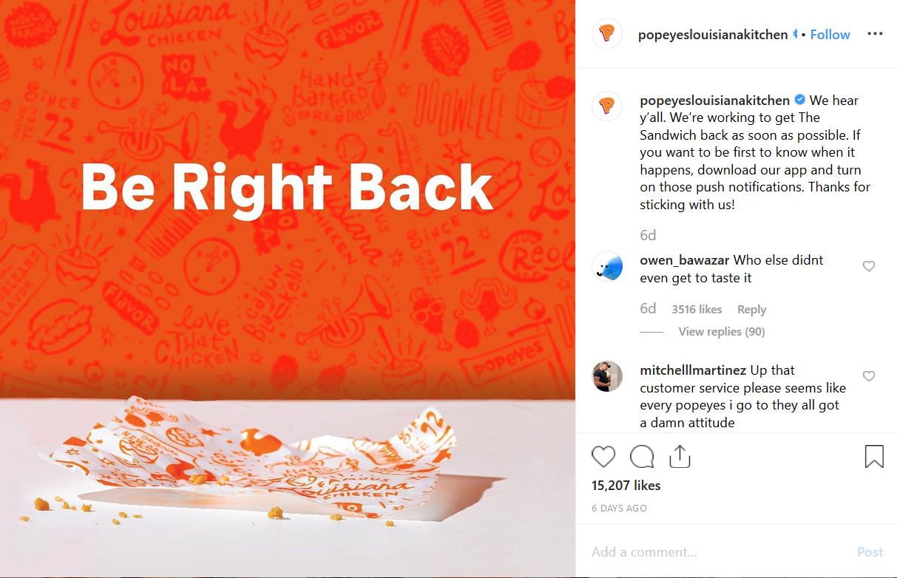Open the three-dot more options menu

(875, 34)
